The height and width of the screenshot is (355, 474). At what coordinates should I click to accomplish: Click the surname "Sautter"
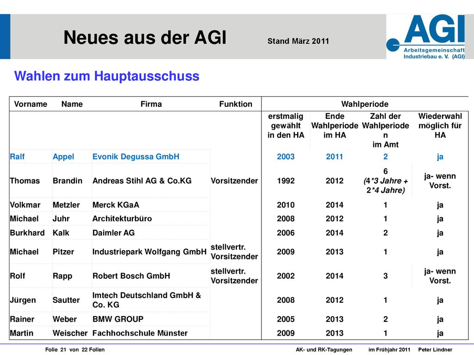(x=66, y=300)
